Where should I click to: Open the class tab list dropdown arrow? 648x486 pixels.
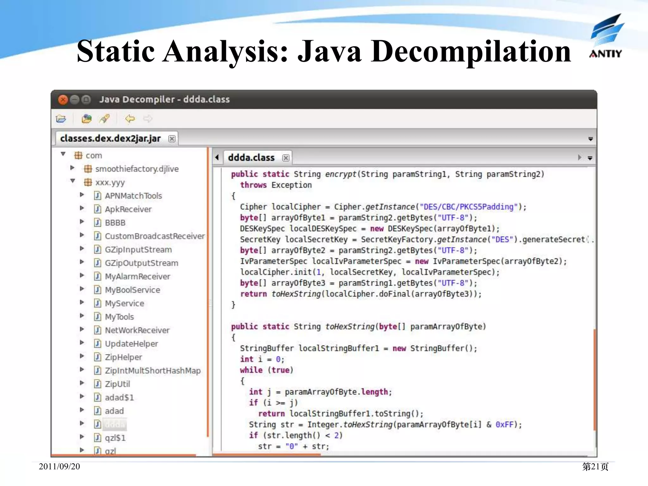click(x=590, y=158)
